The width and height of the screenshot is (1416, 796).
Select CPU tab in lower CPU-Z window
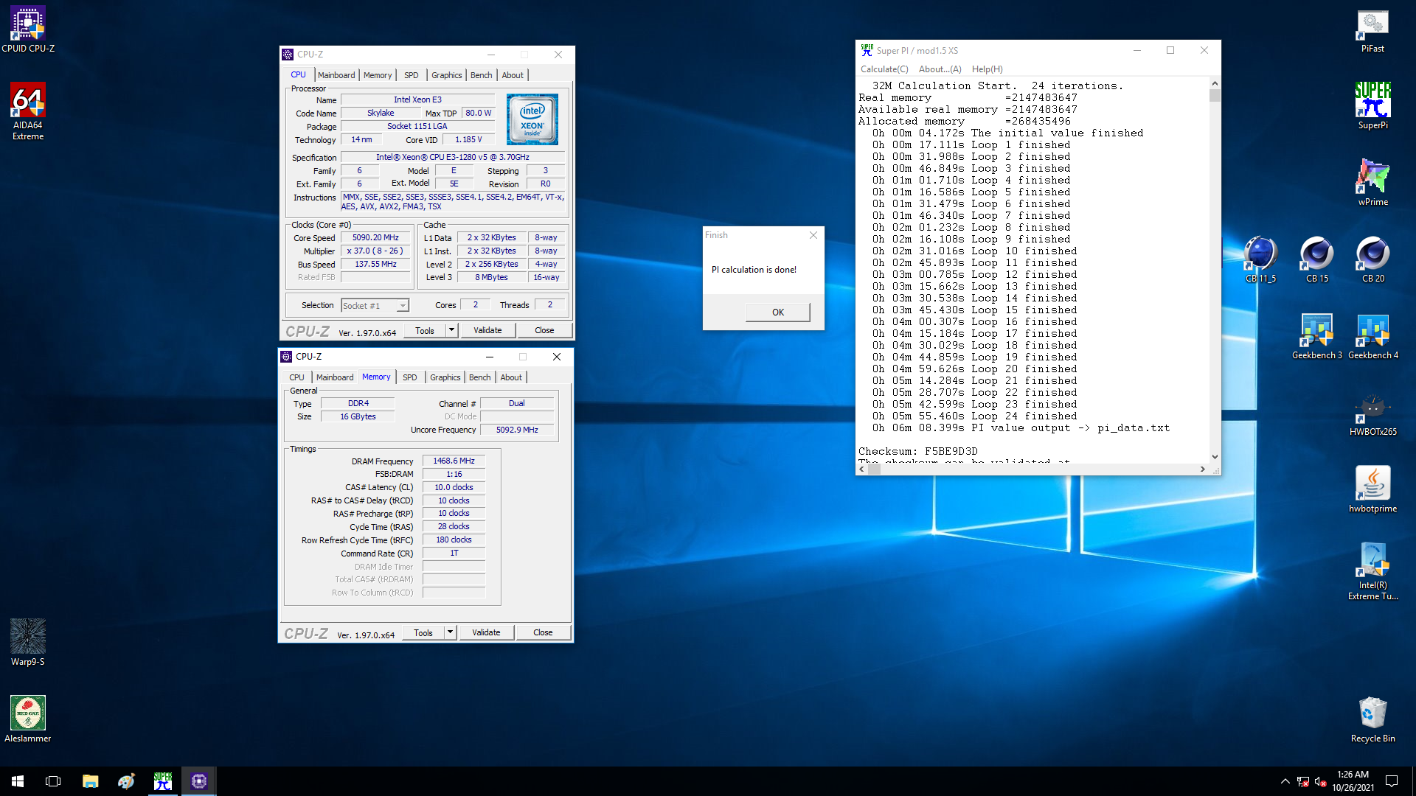coord(296,377)
